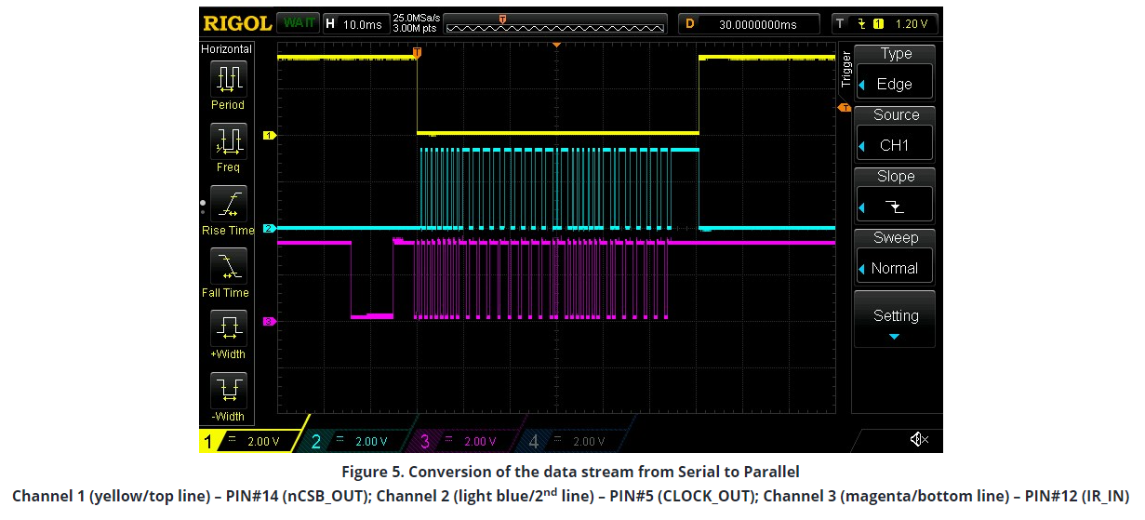This screenshot has height=520, width=1145.
Task: Click the RIGOL logo
Action: click(237, 23)
